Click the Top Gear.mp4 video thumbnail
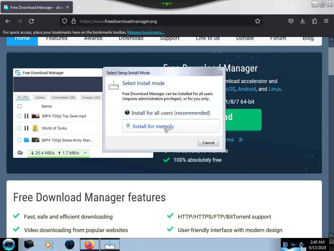This screenshot has width=334, height=251. [x=35, y=116]
